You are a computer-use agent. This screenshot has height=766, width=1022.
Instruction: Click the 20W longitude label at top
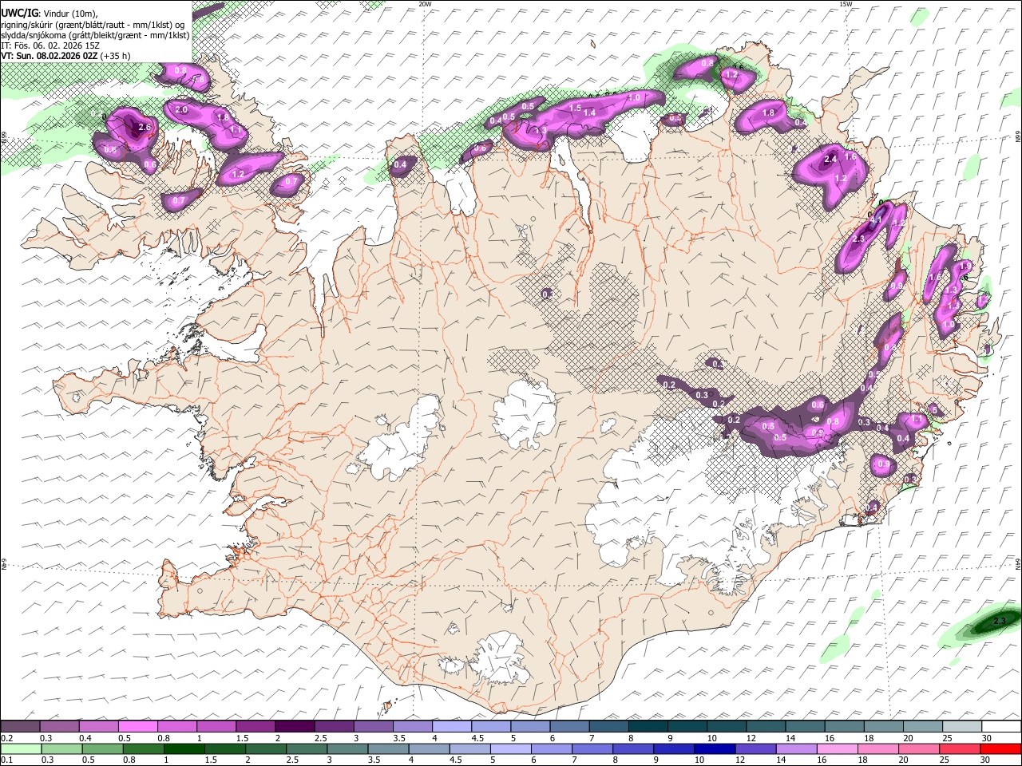tap(425, 4)
